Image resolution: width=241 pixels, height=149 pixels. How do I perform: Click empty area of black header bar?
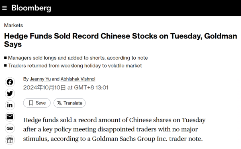146,8
